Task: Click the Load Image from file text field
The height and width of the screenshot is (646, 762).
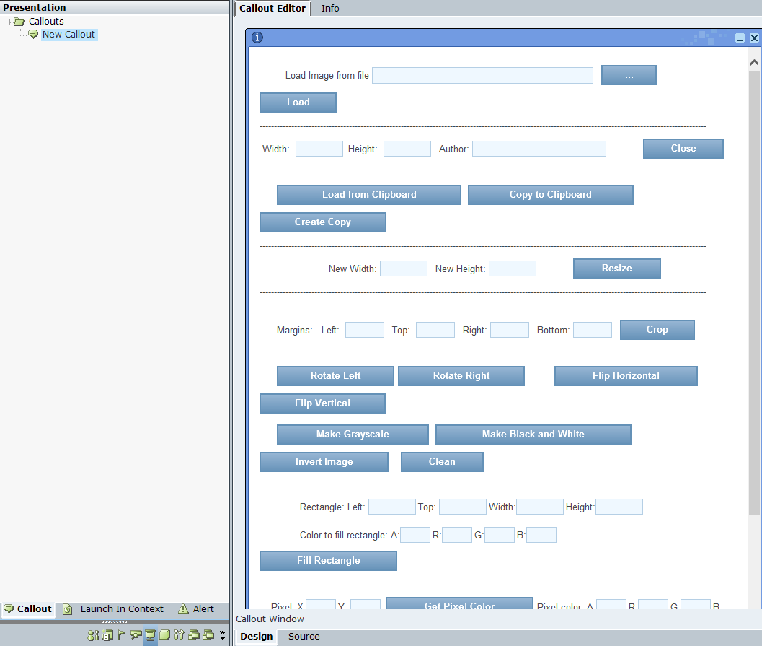Action: (x=482, y=75)
